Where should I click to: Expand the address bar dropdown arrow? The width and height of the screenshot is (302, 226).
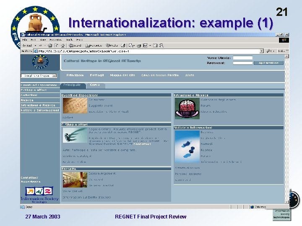262,51
